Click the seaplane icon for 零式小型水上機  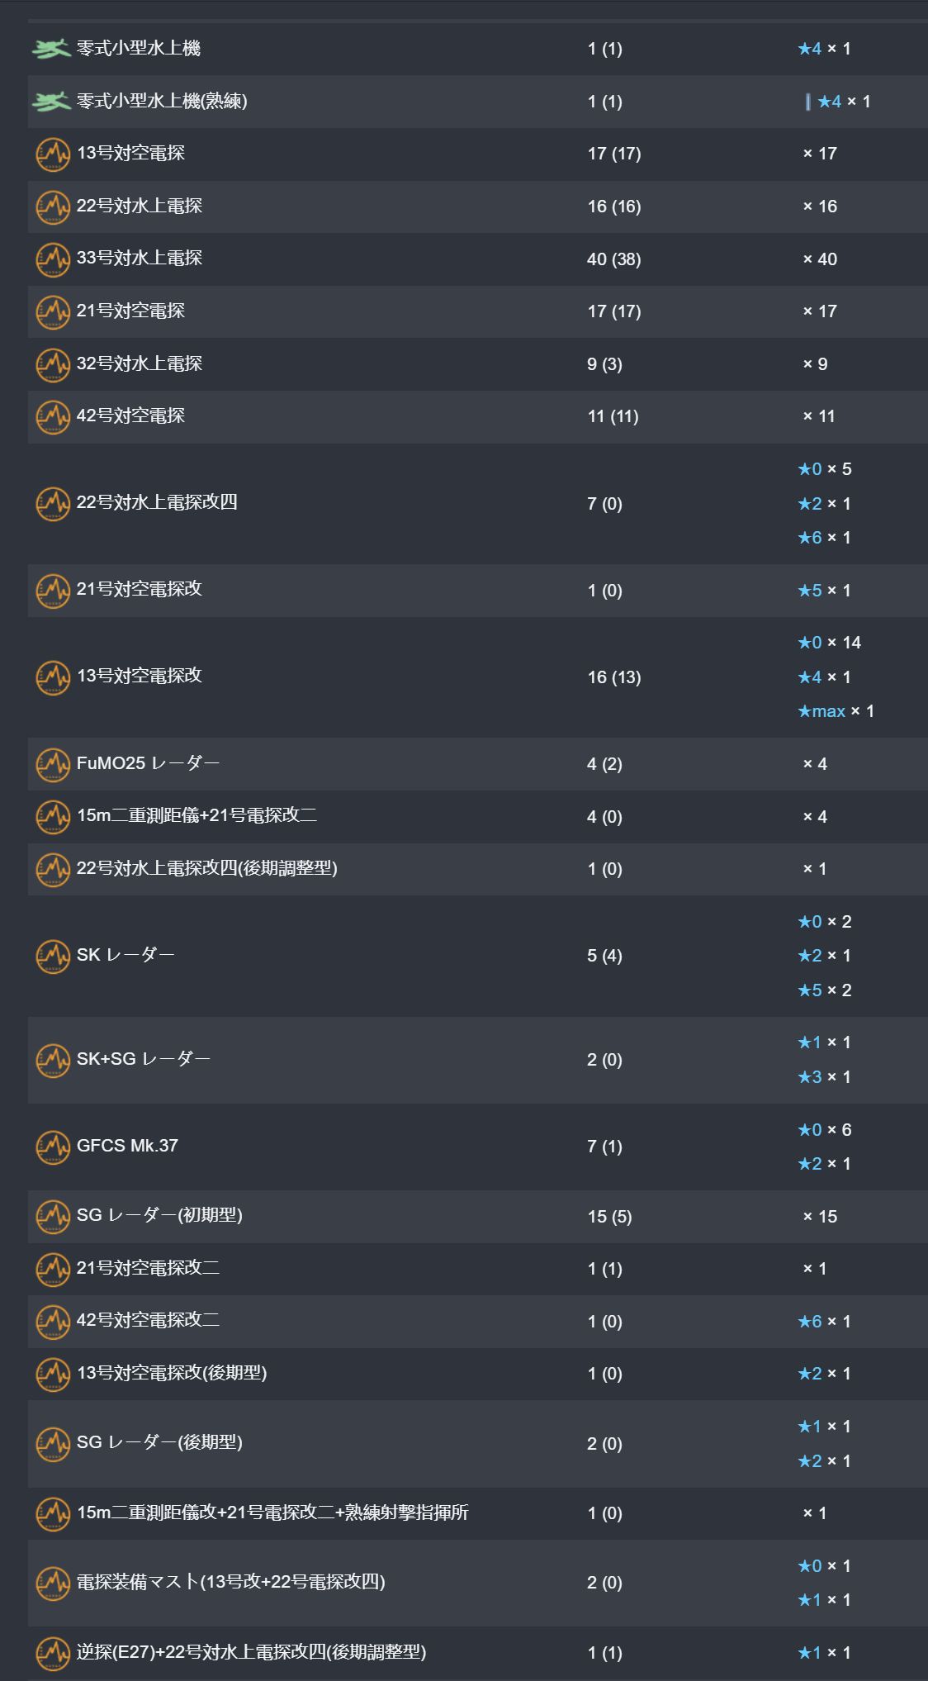pyautogui.click(x=51, y=50)
